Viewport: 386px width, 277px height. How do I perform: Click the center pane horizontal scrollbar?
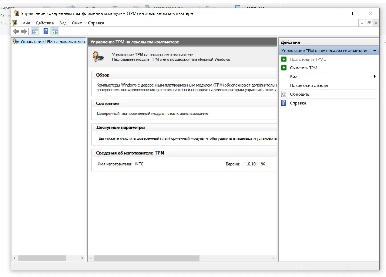[147, 258]
